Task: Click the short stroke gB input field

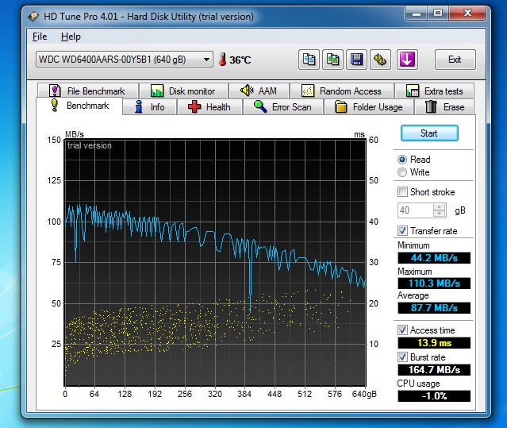Action: click(x=416, y=210)
